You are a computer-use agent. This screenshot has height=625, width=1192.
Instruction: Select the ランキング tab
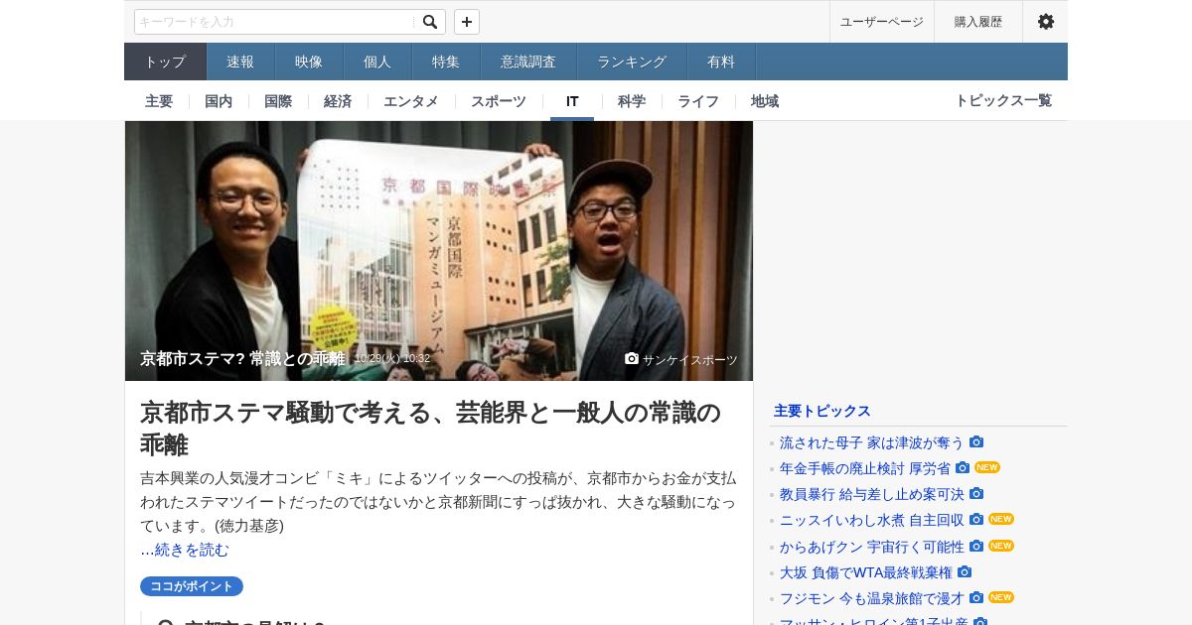(632, 62)
